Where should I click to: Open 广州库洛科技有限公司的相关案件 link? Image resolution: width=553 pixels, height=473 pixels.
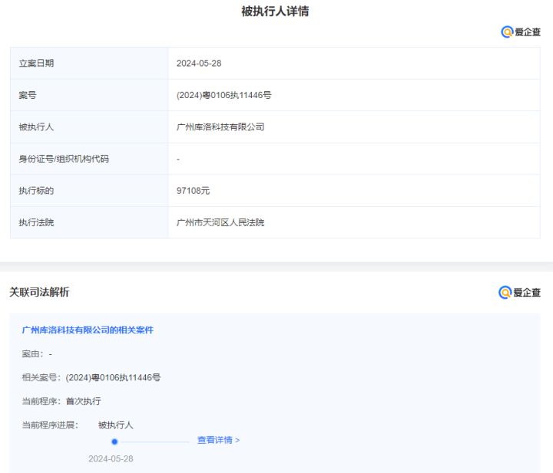coord(88,330)
